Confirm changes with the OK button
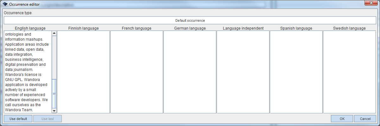 point(342,119)
